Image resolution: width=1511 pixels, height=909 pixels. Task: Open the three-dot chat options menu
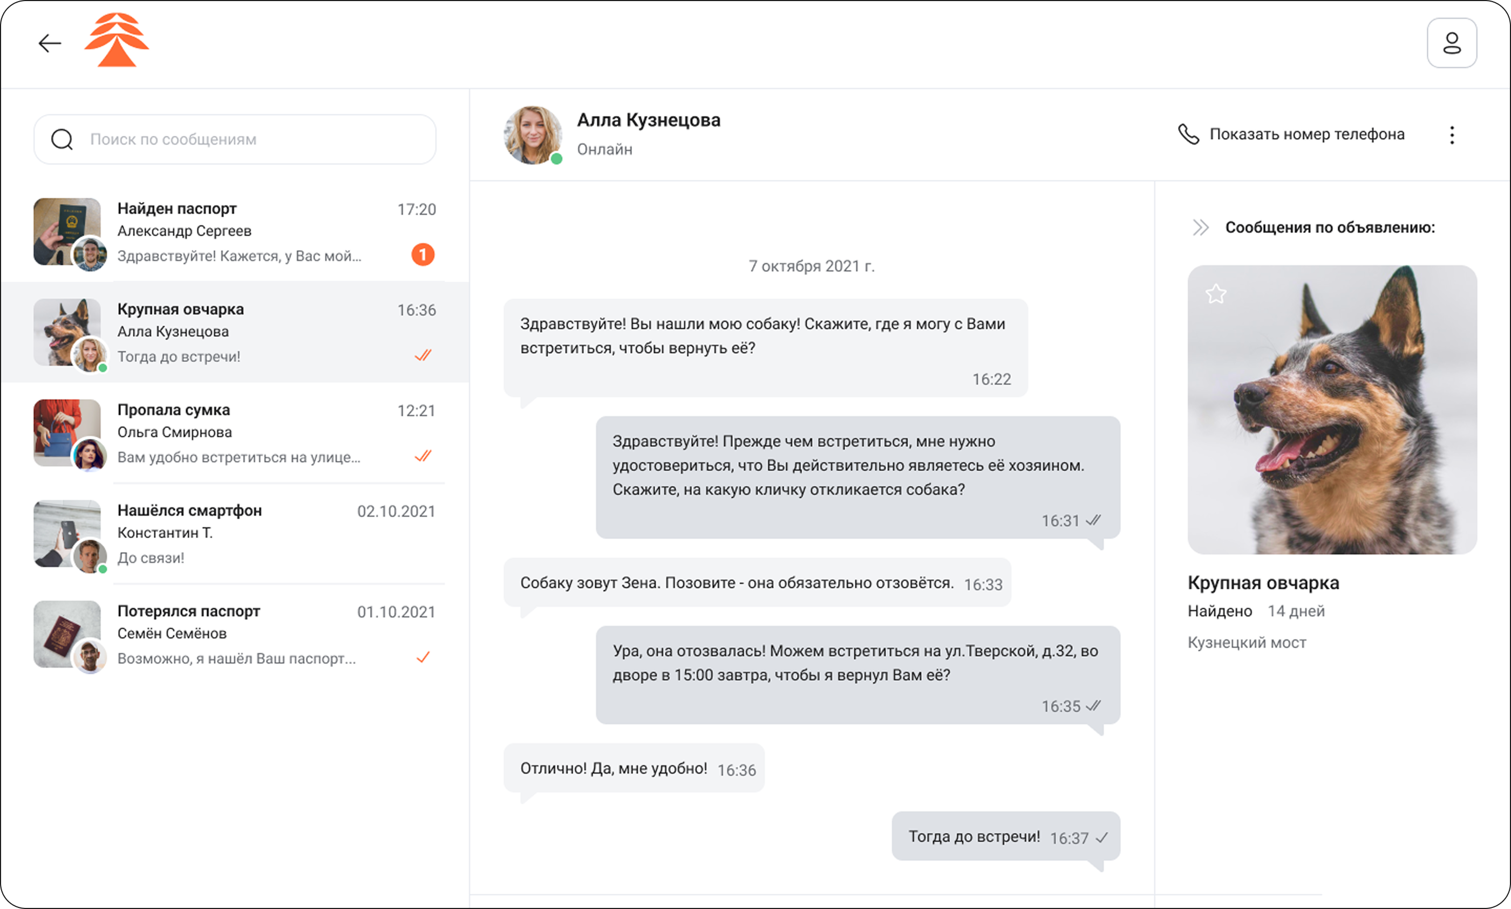[x=1452, y=135]
